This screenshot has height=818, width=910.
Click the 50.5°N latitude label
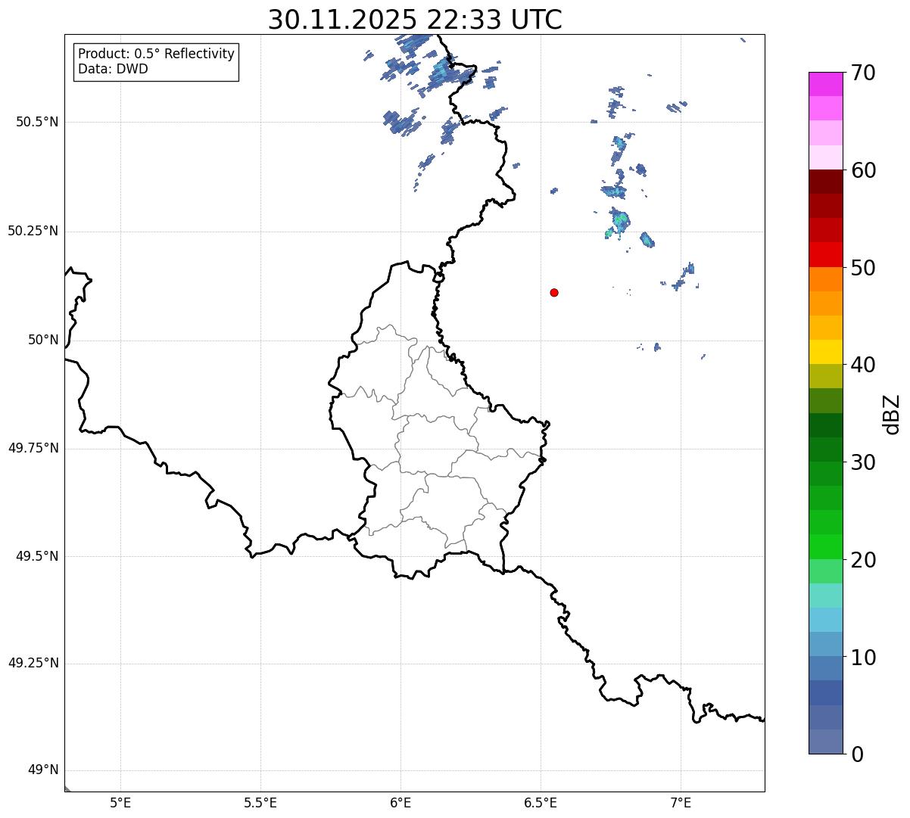(x=37, y=122)
